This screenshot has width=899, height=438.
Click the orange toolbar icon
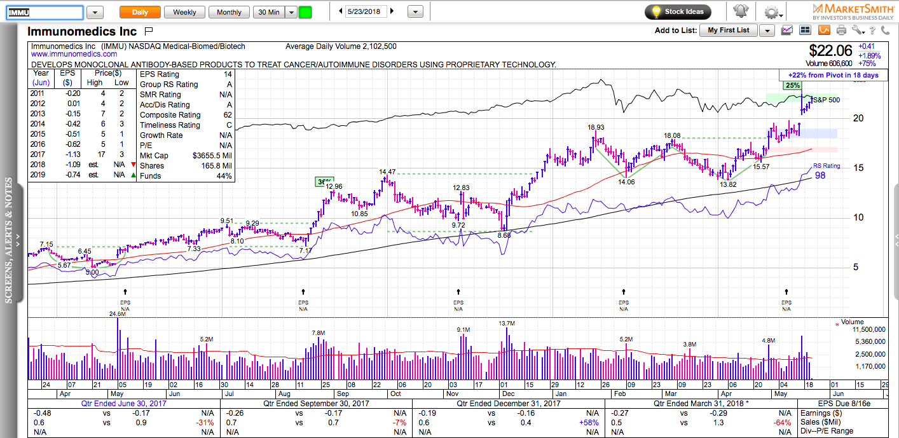(825, 30)
